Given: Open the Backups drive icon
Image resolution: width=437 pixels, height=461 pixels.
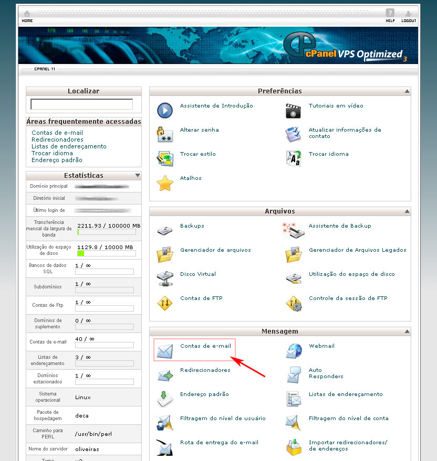Looking at the screenshot, I should [x=165, y=231].
